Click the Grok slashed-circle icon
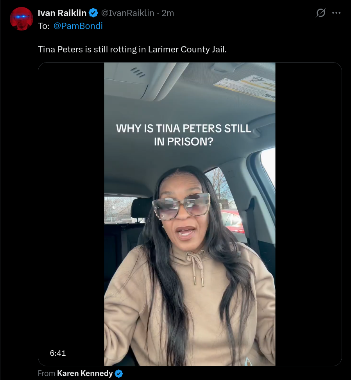The height and width of the screenshot is (380, 351). tap(321, 13)
